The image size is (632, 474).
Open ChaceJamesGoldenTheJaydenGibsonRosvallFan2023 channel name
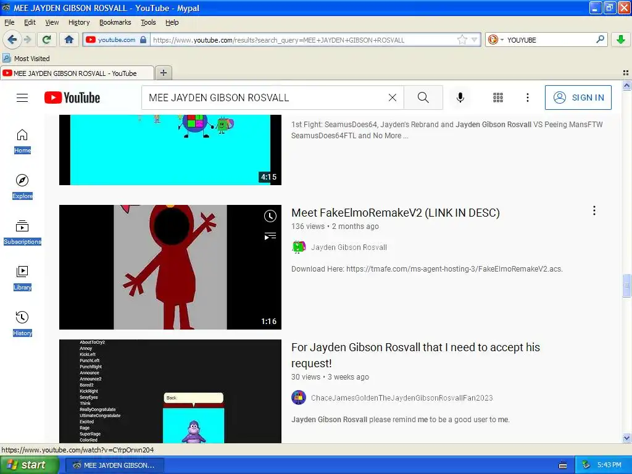[x=402, y=398]
